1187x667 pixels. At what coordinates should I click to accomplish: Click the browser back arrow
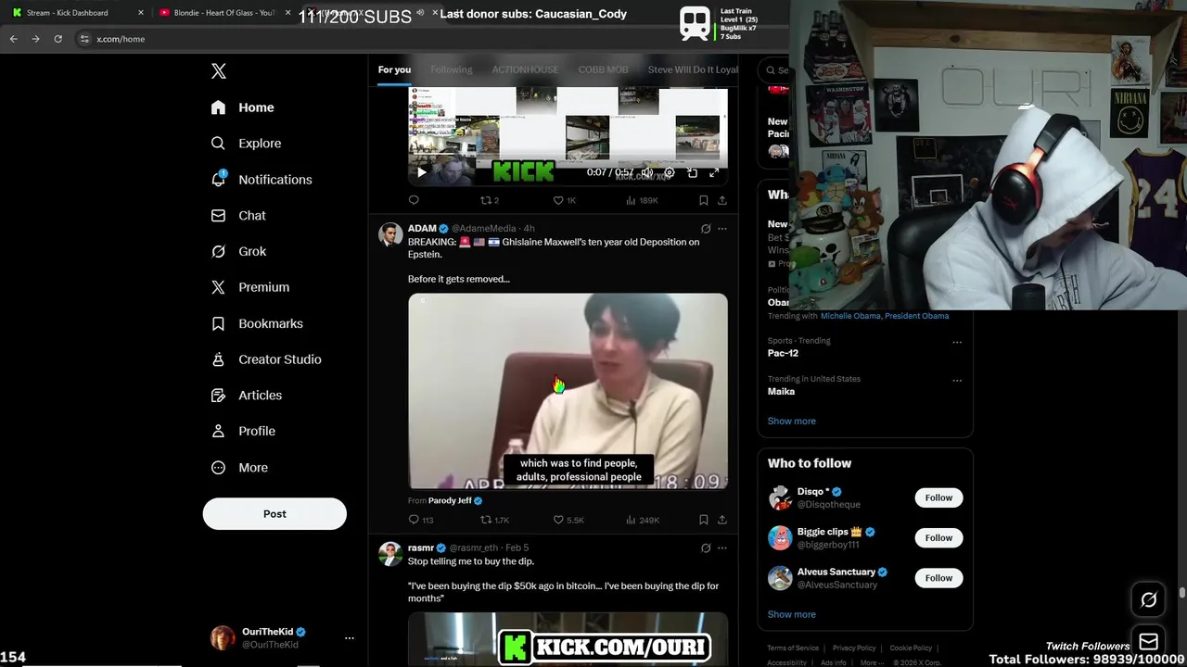pos(13,39)
